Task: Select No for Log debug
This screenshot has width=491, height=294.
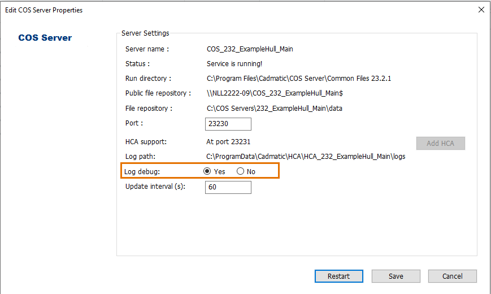Action: pos(241,171)
